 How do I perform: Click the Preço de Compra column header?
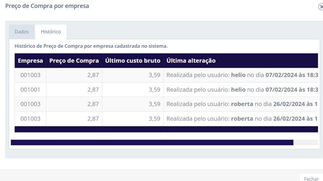[x=74, y=61]
